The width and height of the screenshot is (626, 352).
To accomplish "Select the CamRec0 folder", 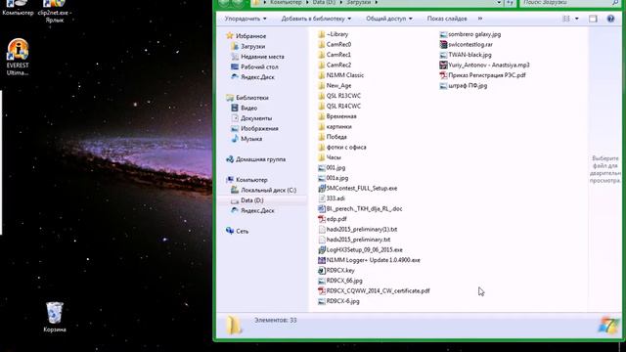I will click(x=335, y=45).
